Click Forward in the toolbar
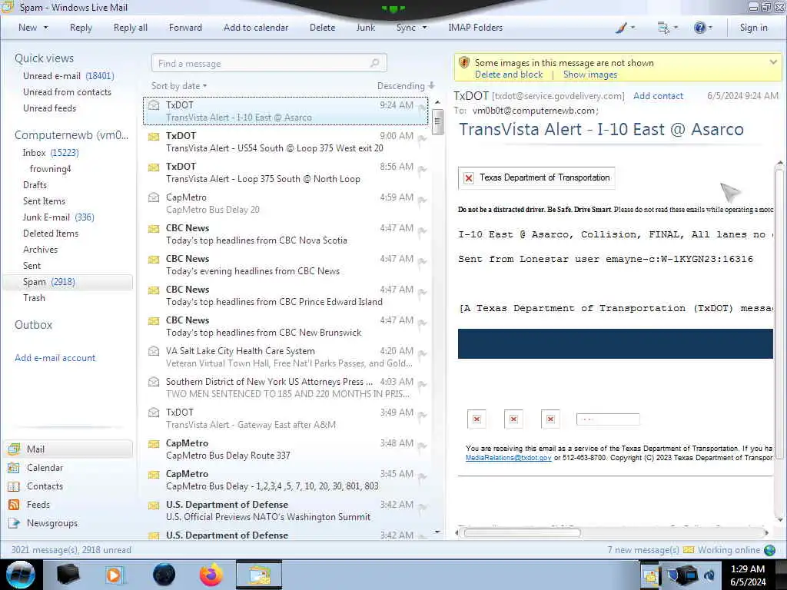Screen dimensions: 787x590 [x=185, y=28]
